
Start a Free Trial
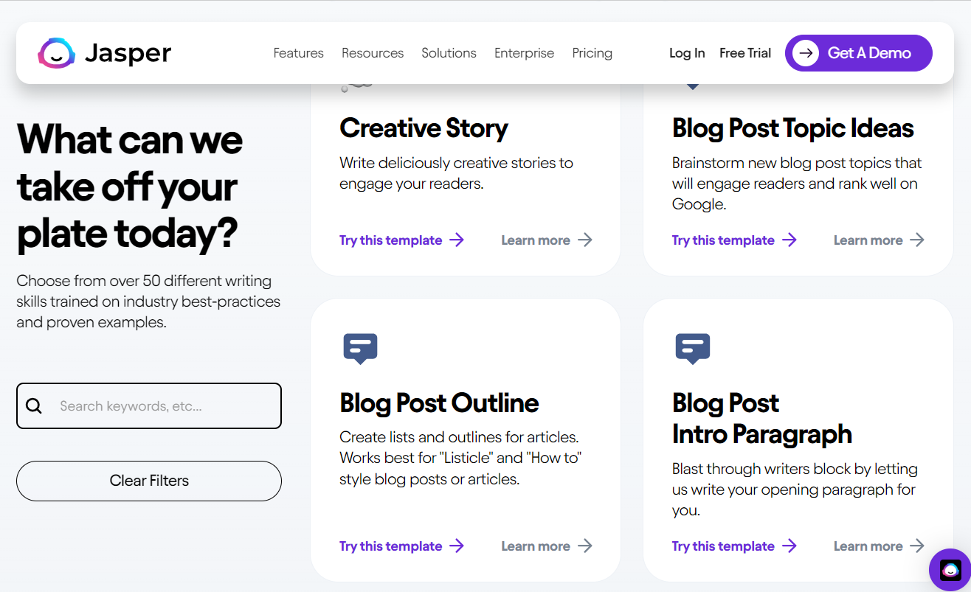coord(745,53)
